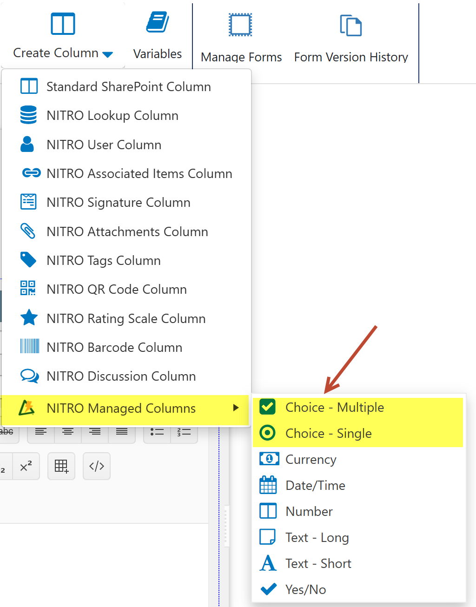Image resolution: width=476 pixels, height=607 pixels.
Task: Click the bulleted list toolbar button
Action: (157, 432)
